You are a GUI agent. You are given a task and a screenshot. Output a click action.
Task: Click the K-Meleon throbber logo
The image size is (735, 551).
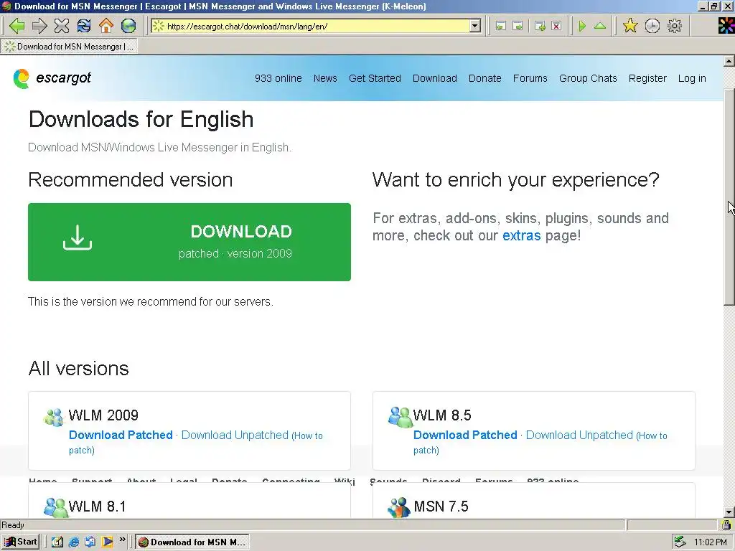[726, 26]
